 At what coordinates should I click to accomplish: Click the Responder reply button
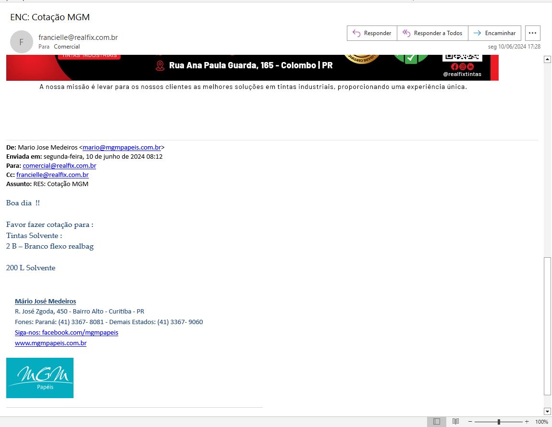tap(372, 33)
